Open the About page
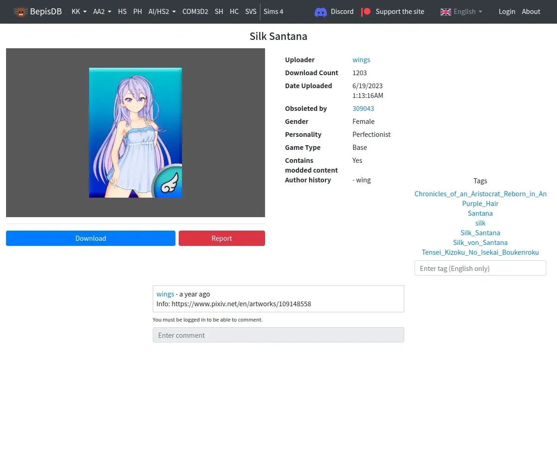This screenshot has width=557, height=464. pos(531,12)
